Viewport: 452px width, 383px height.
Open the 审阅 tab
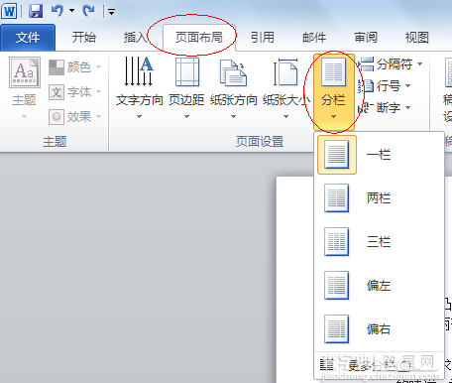[366, 38]
